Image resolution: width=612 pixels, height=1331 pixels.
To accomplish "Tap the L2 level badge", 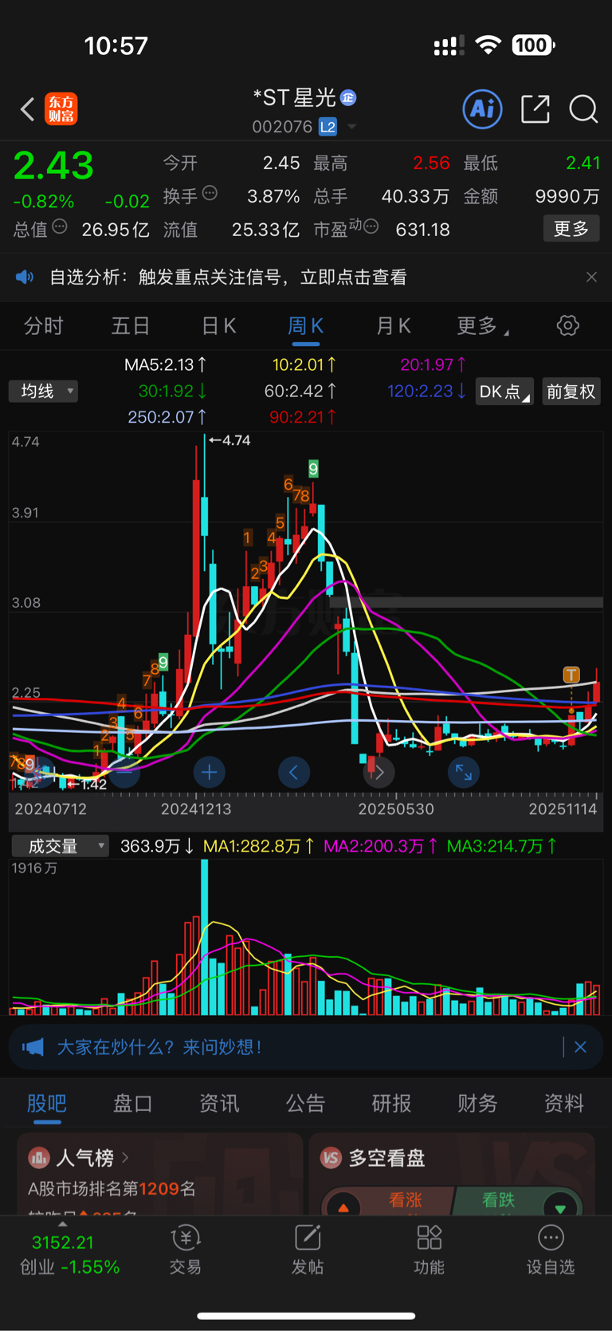I will click(328, 127).
